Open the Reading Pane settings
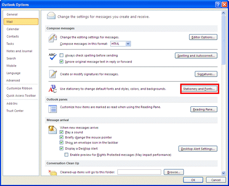This screenshot has height=186, width=229. [204, 109]
